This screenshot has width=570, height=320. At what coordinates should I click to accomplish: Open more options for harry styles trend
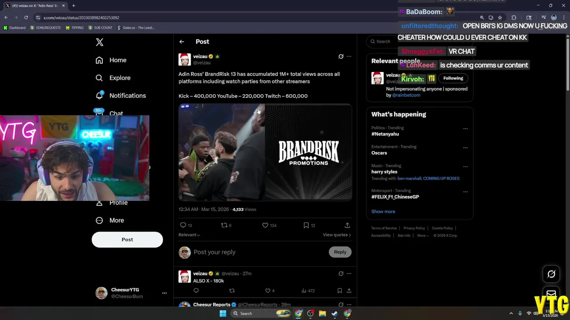pos(465,166)
